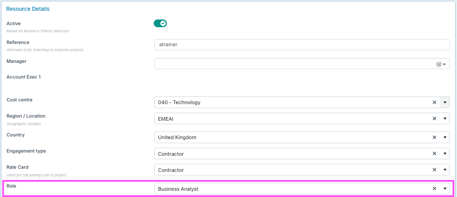Expand the Manager dropdown arrow
The image size is (457, 197).
click(x=445, y=64)
